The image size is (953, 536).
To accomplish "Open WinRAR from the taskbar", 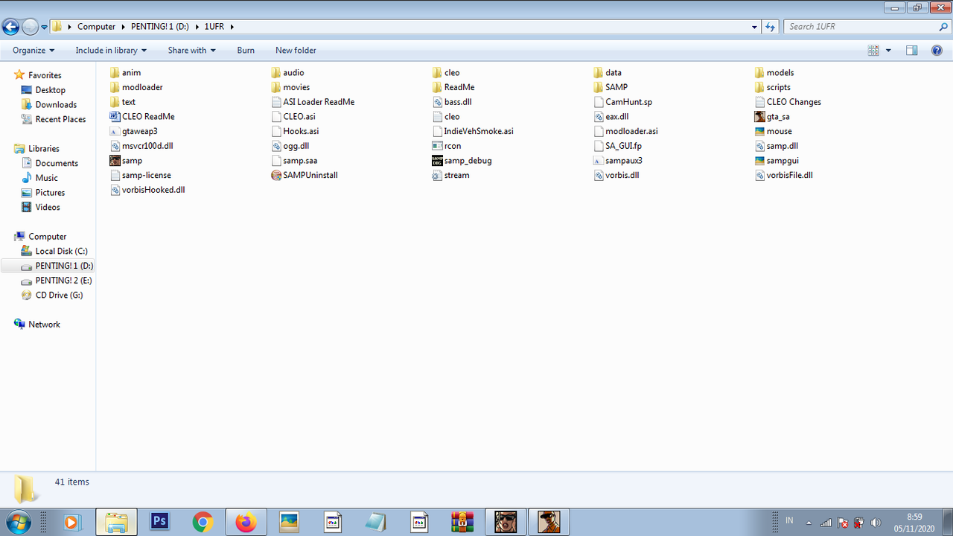I will [462, 522].
